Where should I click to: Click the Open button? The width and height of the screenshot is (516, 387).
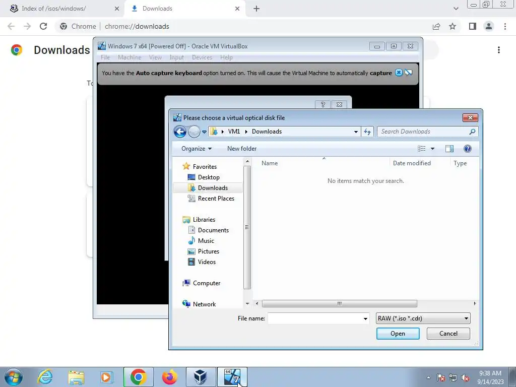click(398, 334)
